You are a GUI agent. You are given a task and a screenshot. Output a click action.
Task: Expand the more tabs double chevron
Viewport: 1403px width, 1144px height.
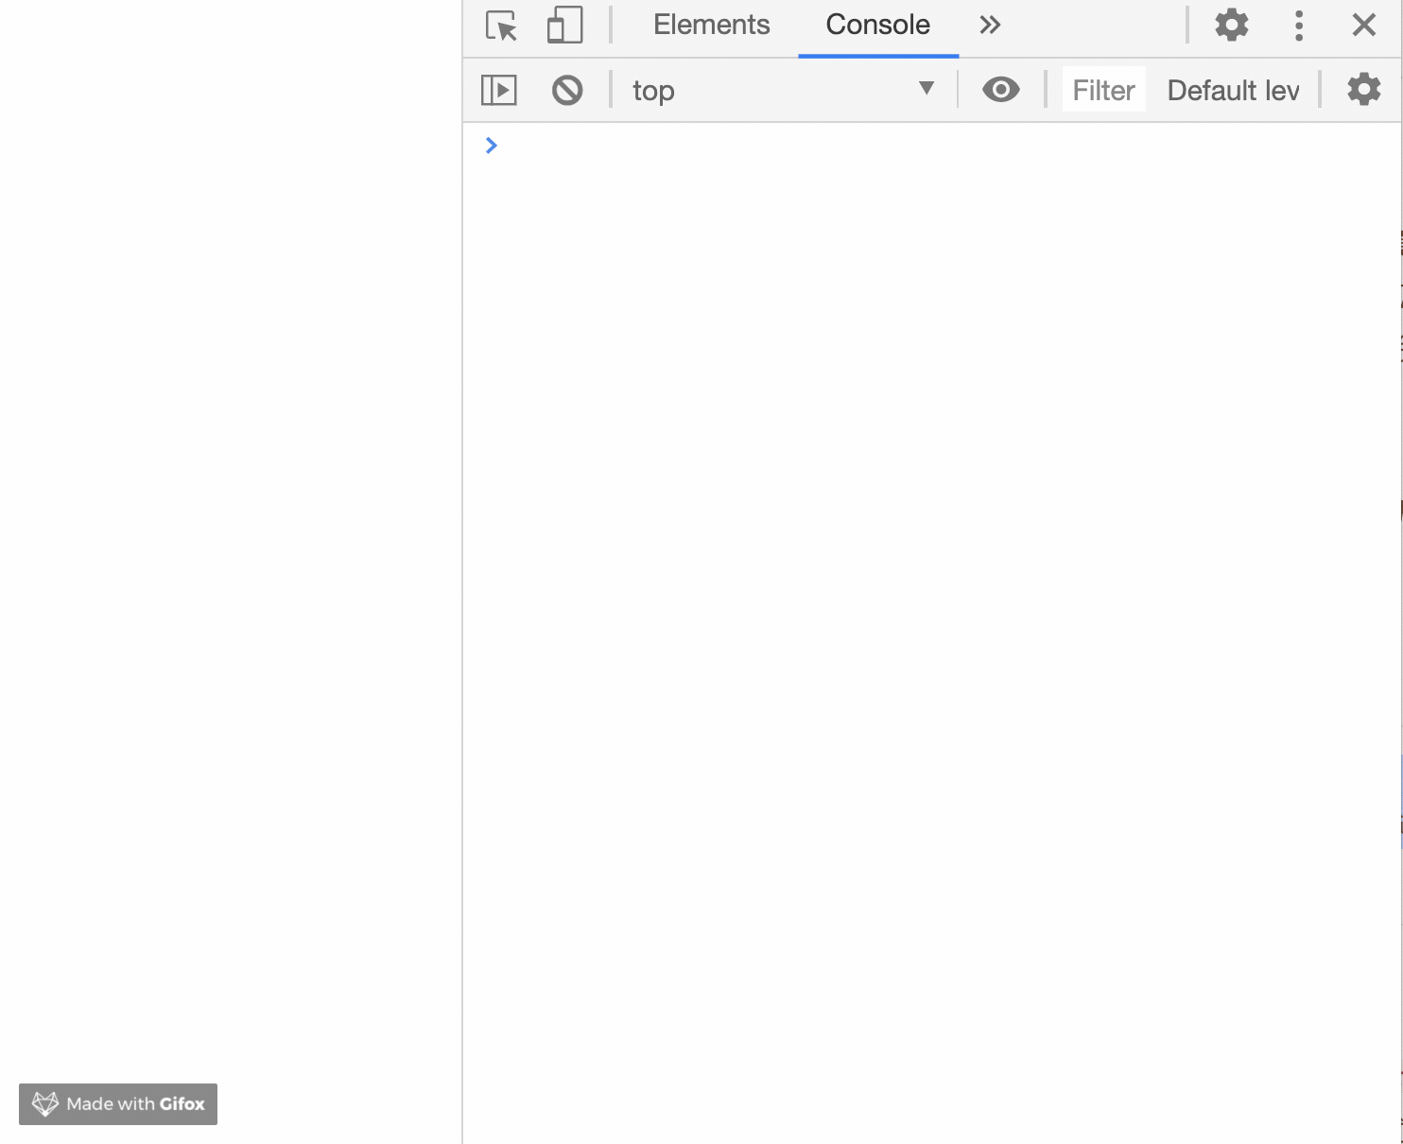click(x=989, y=26)
